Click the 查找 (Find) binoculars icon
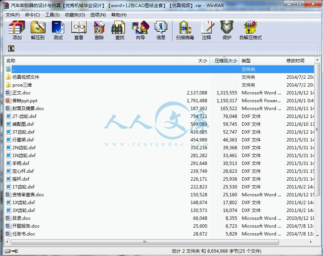 click(x=118, y=27)
